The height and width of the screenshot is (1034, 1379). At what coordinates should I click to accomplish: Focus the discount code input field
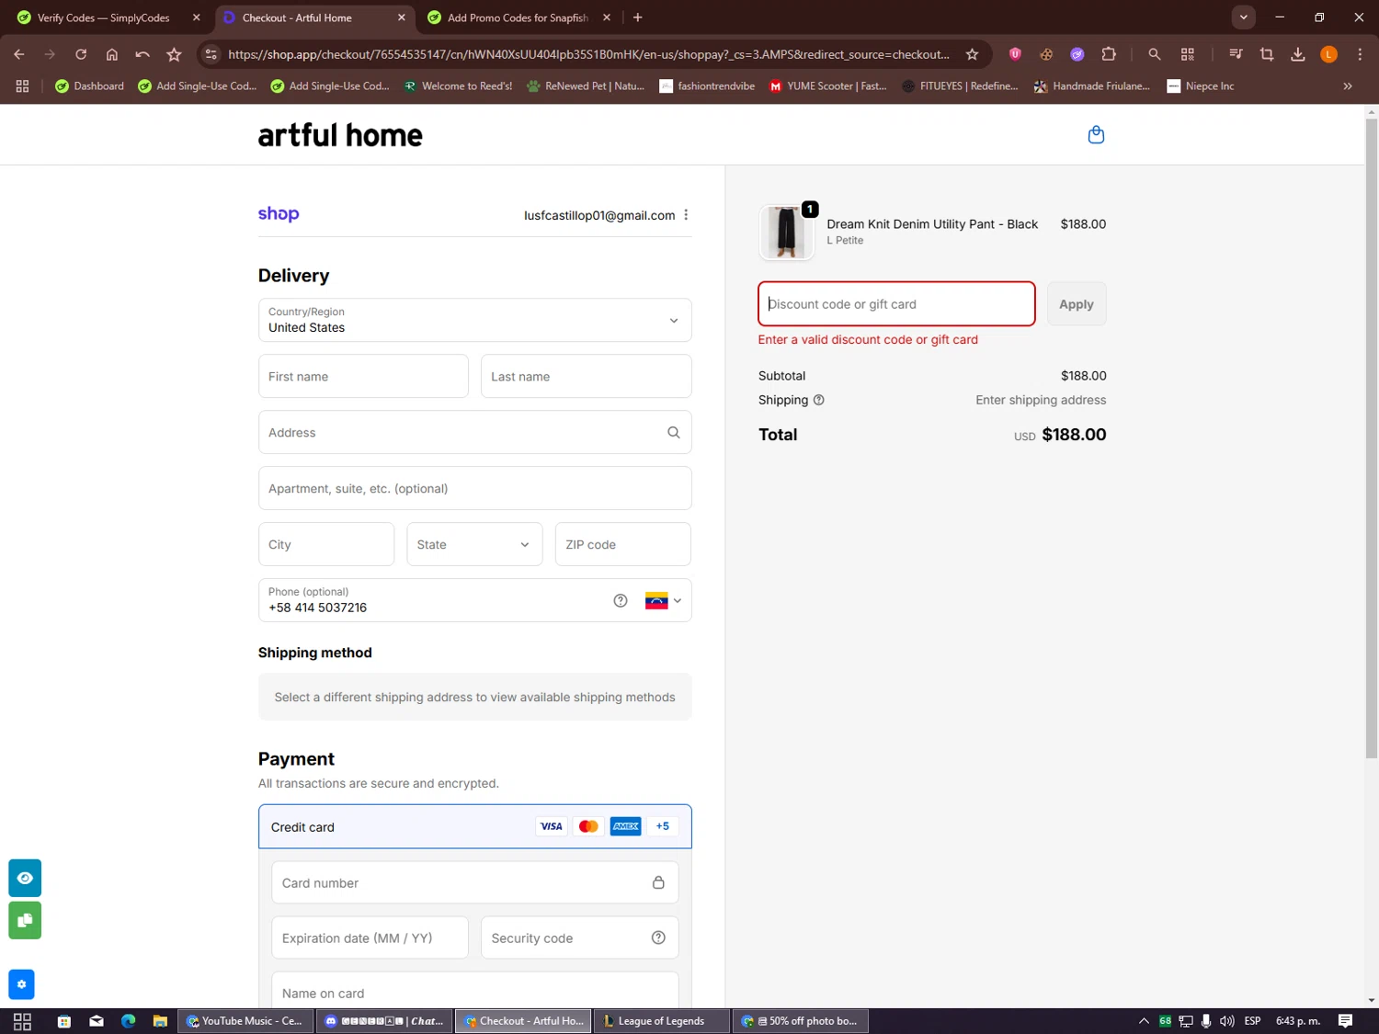(x=896, y=304)
